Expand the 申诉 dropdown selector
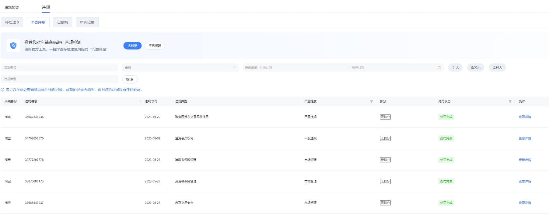The image size is (549, 221). pos(180,67)
